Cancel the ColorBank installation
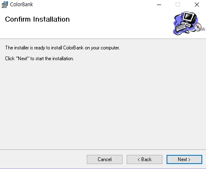 (105, 159)
